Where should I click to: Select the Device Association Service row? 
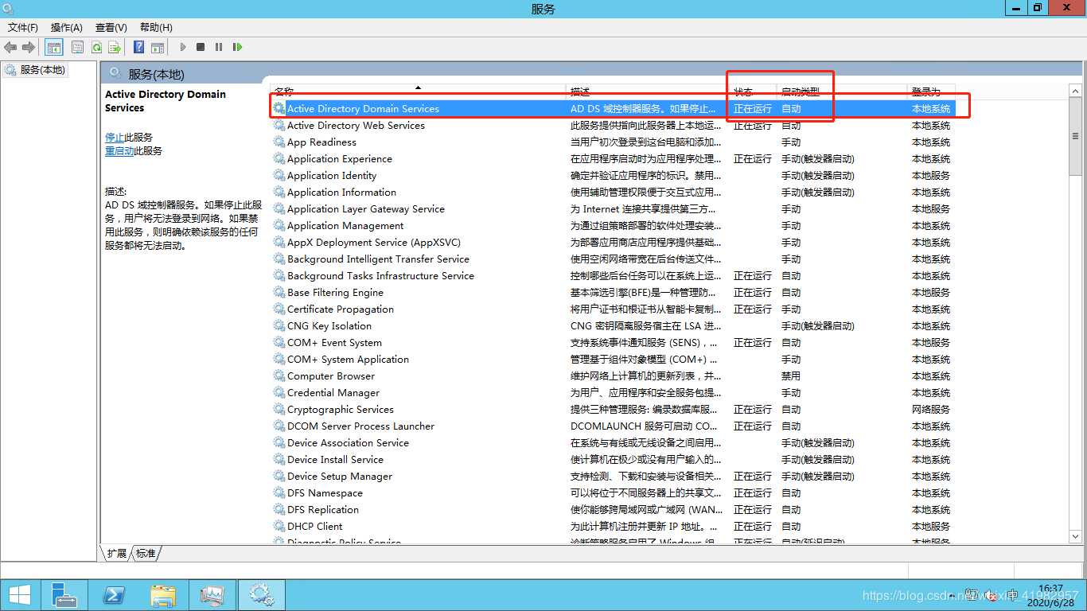pyautogui.click(x=613, y=443)
